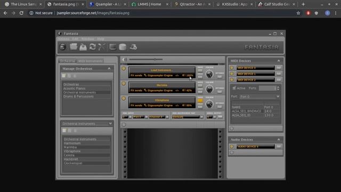Switch to the Qsampler browser tab
The width and height of the screenshot is (341, 192).
pyautogui.click(x=108, y=4)
